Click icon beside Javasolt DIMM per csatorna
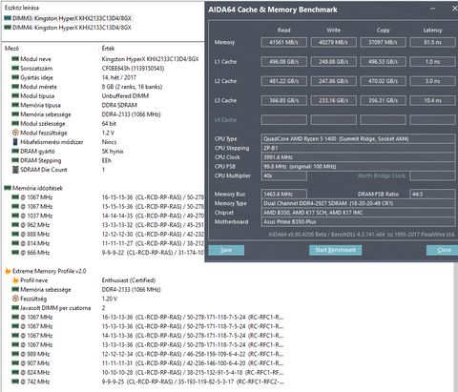This screenshot has height=392, width=458. tap(15, 308)
